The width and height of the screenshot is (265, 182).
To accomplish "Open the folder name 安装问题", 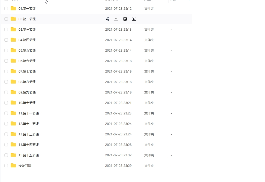I will tap(25, 166).
